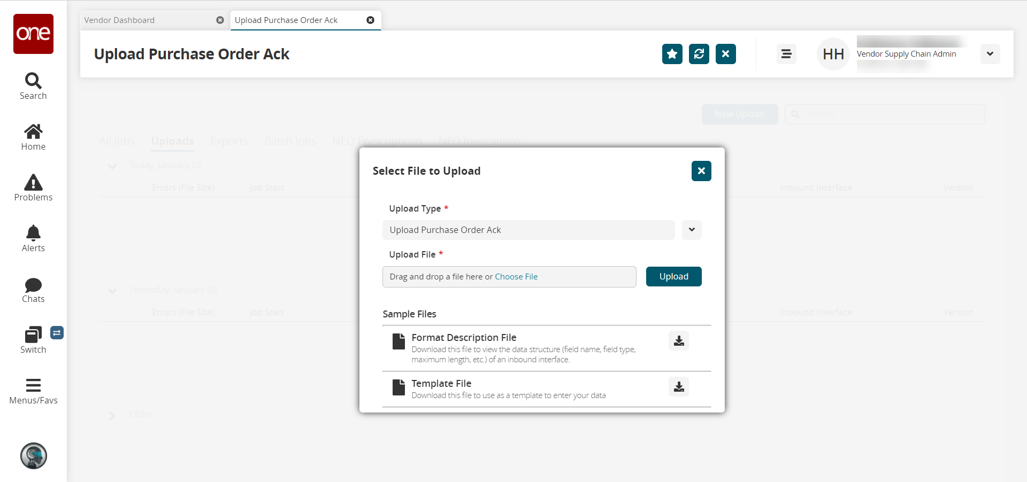Click the favorite star icon in header

point(672,54)
